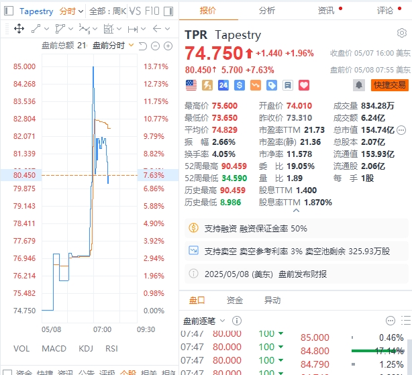Select the polygon shape drawing tool
The width and height of the screenshot is (412, 375).
60,29
